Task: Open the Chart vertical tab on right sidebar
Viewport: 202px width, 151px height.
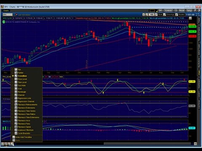Action: click(x=199, y=73)
